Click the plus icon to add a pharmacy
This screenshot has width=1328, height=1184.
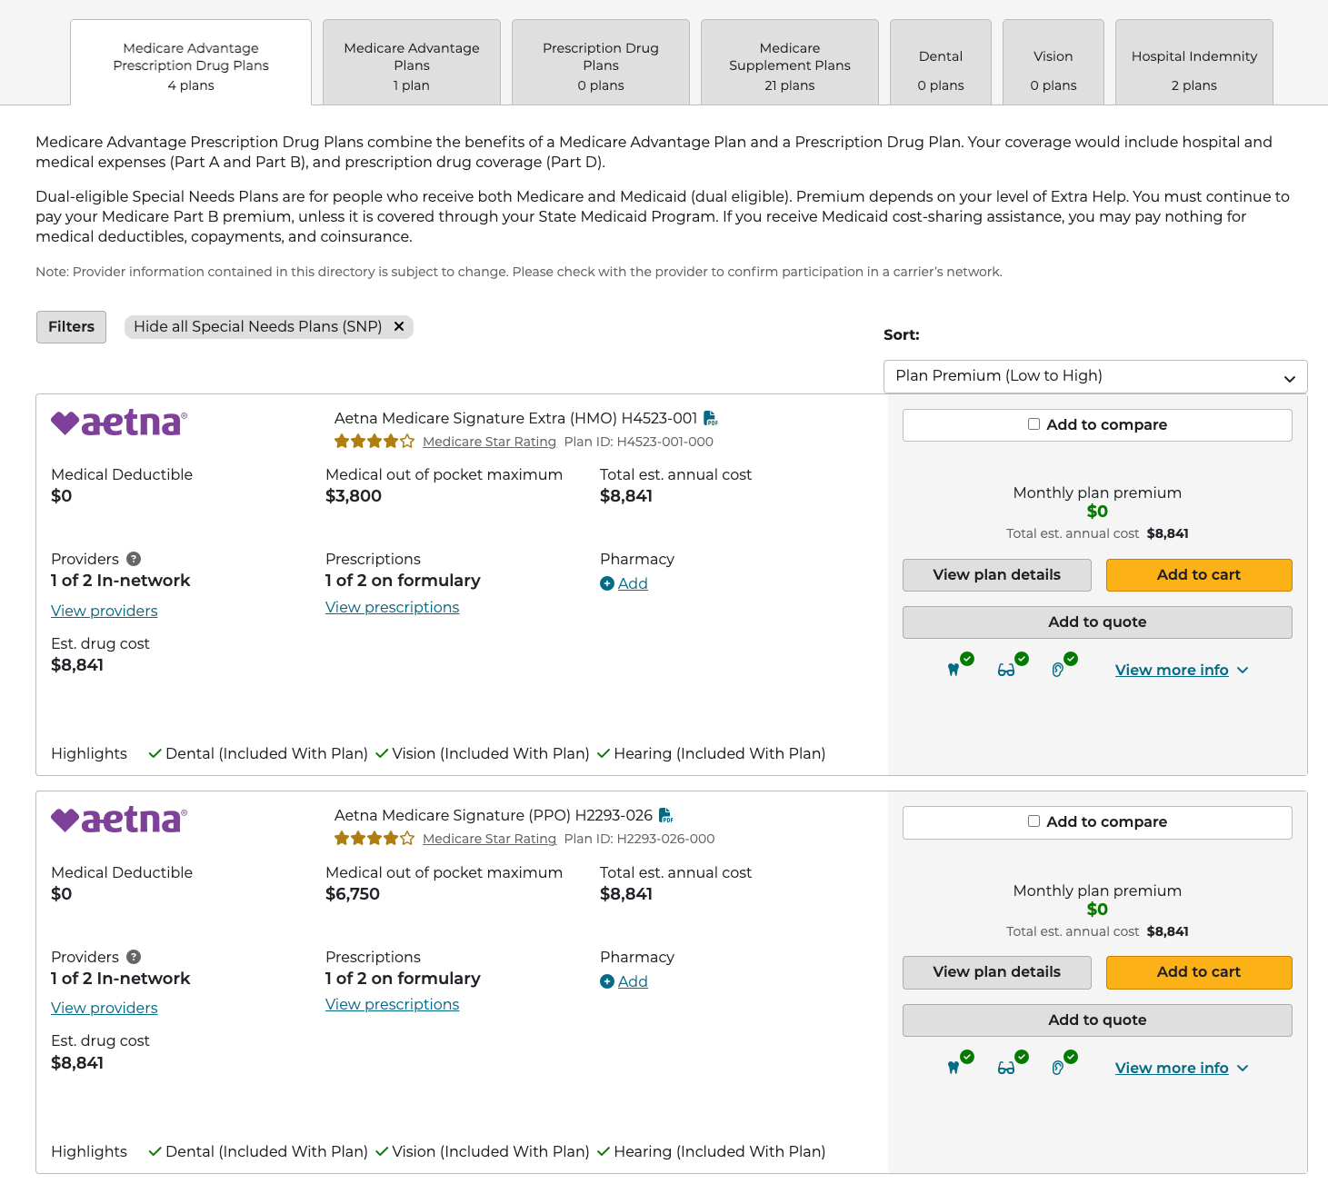pyautogui.click(x=606, y=583)
